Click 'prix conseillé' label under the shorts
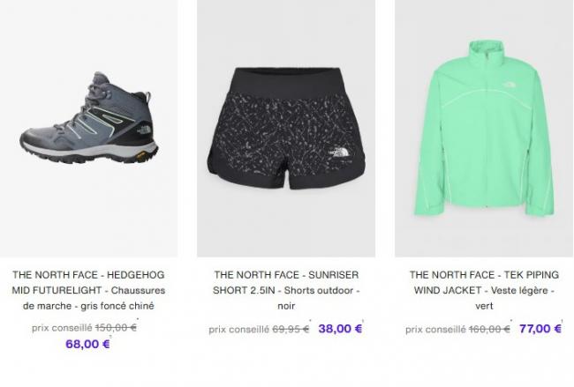The width and height of the screenshot is (574, 387). point(238,330)
